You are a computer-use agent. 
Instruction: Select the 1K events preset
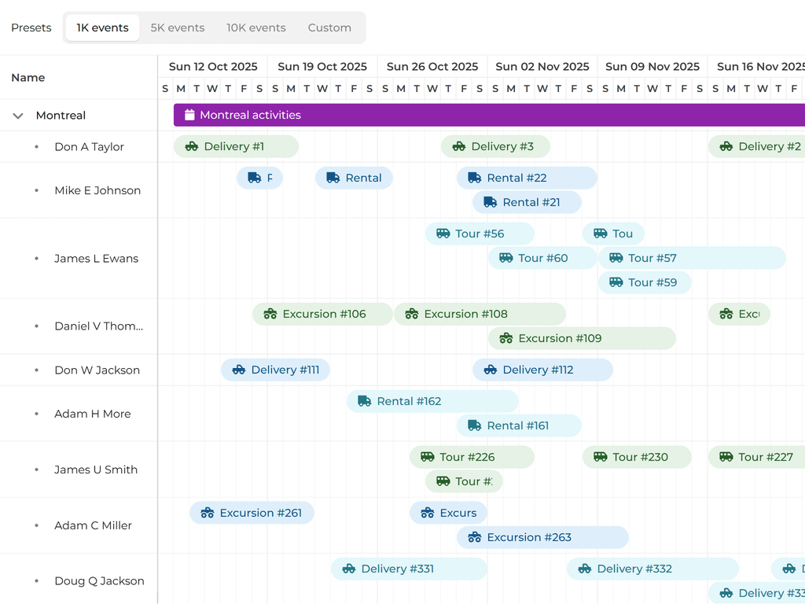[102, 27]
